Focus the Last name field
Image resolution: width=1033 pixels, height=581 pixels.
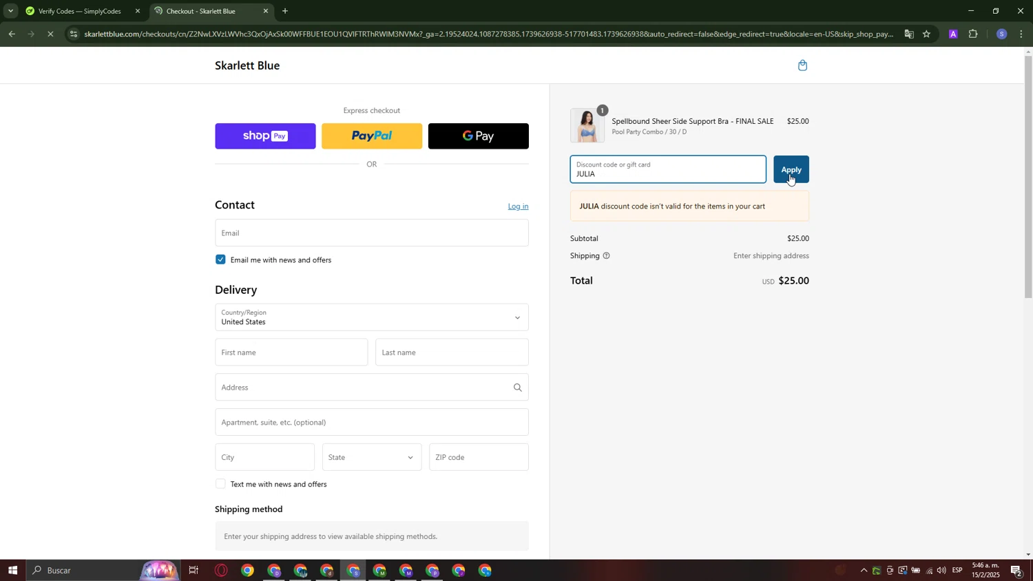(452, 352)
